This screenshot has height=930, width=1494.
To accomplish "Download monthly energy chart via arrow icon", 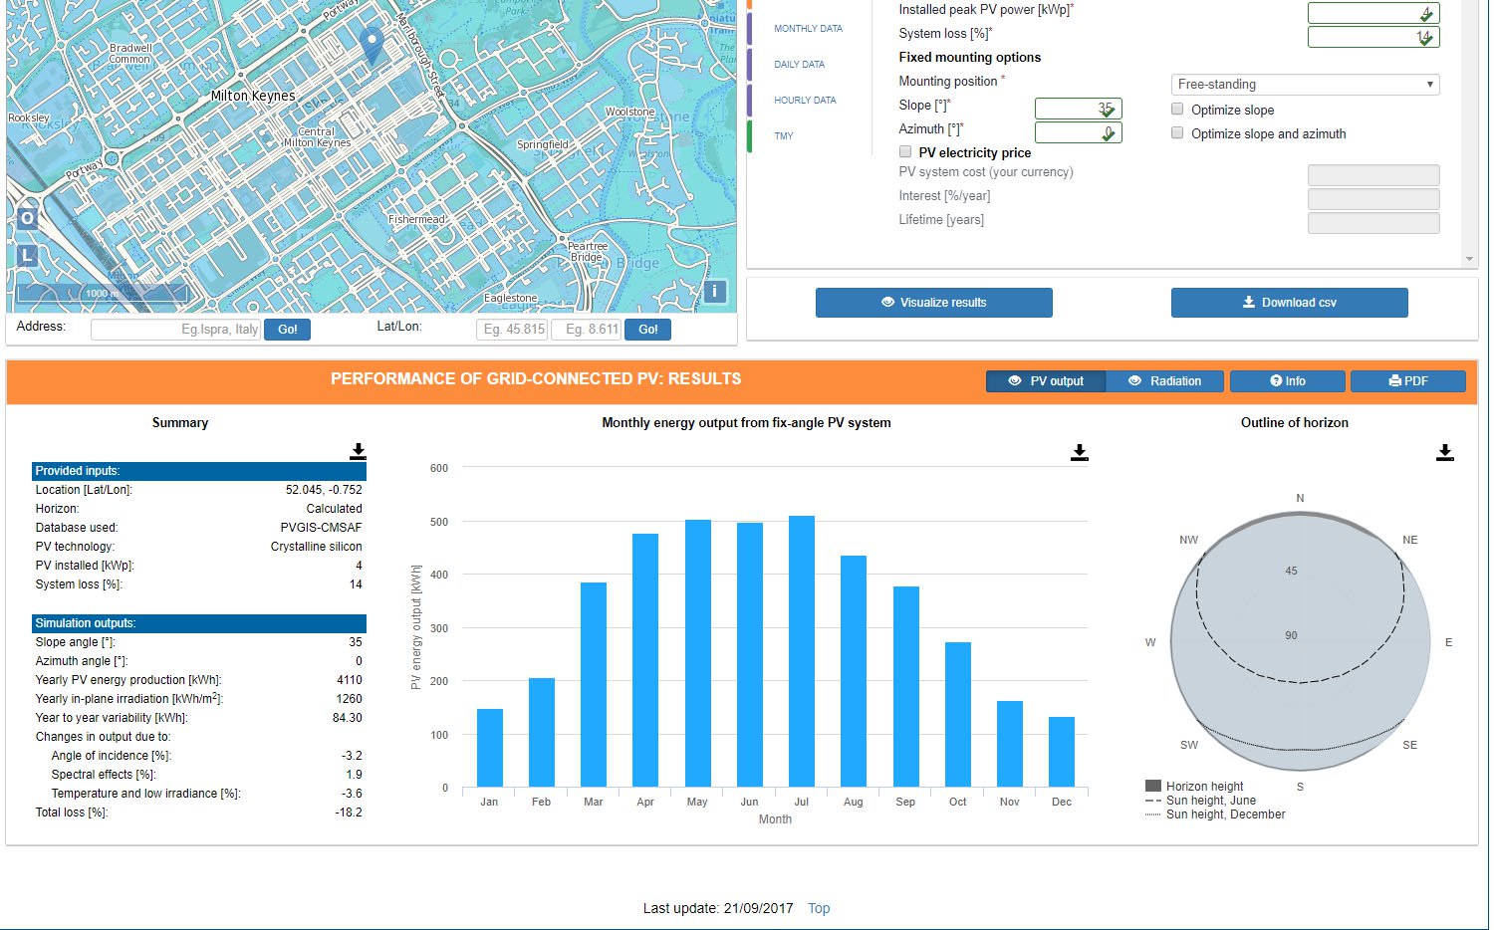I will tap(1079, 453).
